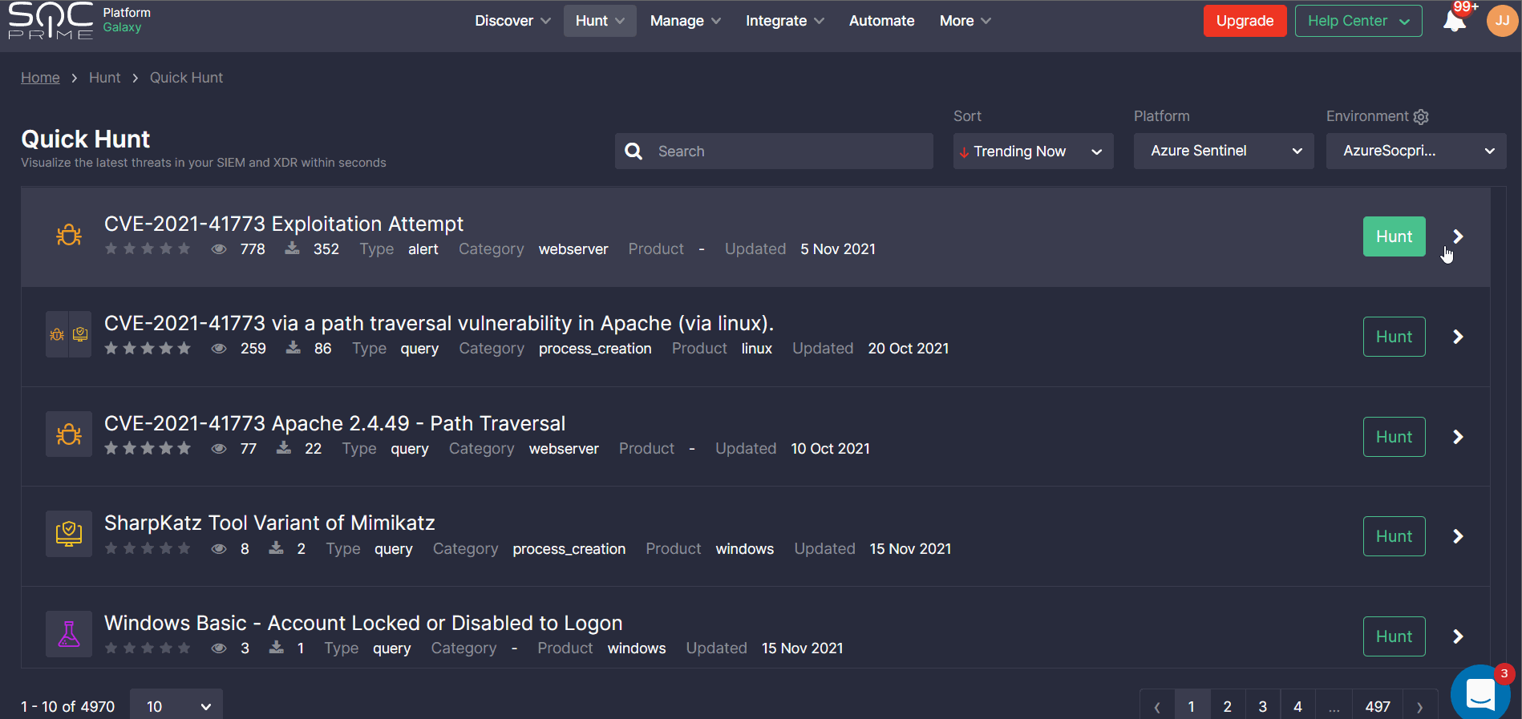Open the More menu
This screenshot has height=719, width=1522.
(965, 21)
